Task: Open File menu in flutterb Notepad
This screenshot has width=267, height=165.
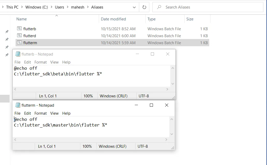Action: tap(17, 62)
